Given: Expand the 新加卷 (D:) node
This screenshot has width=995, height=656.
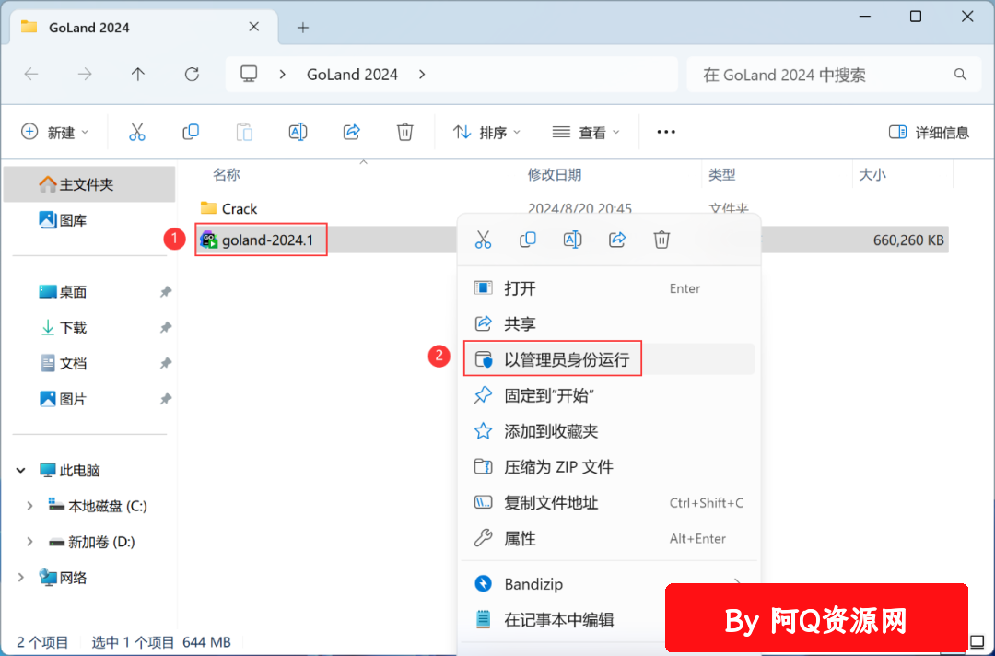Looking at the screenshot, I should pos(29,542).
